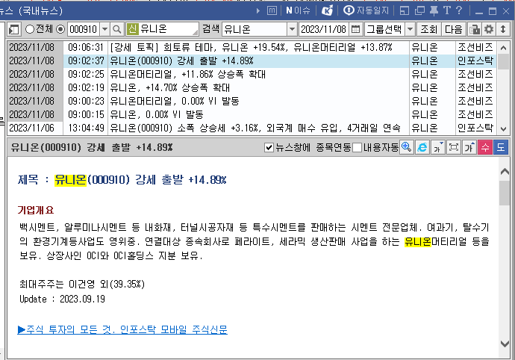Open 인포스탁 모바일 주식신문 link

click(x=122, y=329)
